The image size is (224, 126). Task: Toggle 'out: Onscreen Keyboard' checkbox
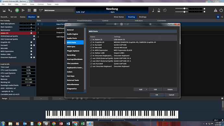tap(91, 67)
